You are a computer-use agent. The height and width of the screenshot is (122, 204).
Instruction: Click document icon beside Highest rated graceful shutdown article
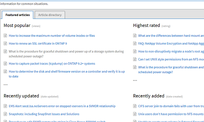[135, 67]
